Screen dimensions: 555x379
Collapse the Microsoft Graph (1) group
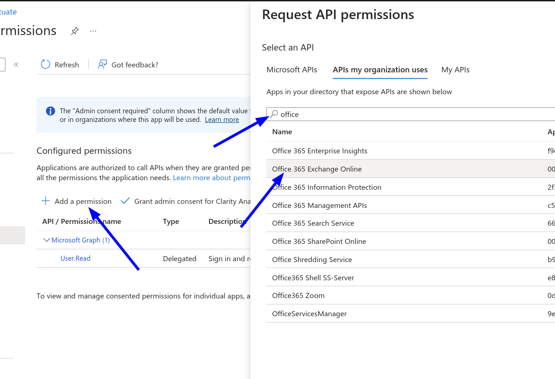click(x=46, y=240)
